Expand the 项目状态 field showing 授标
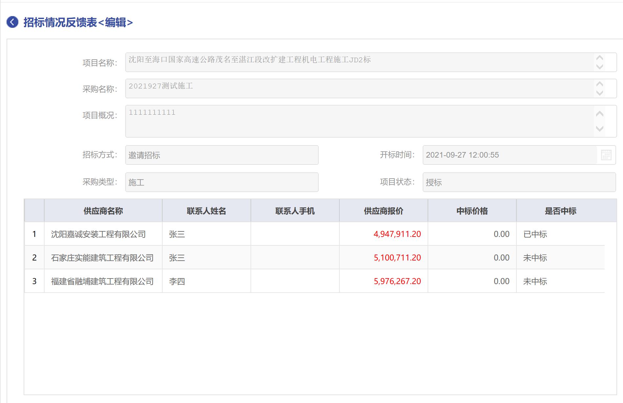Viewport: 623px width, 403px height. pos(519,182)
